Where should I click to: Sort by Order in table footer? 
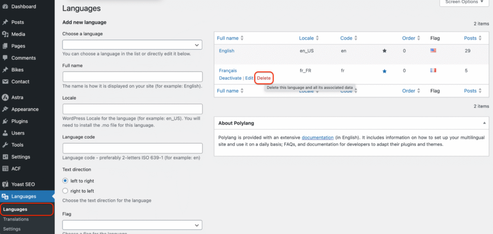point(411,91)
